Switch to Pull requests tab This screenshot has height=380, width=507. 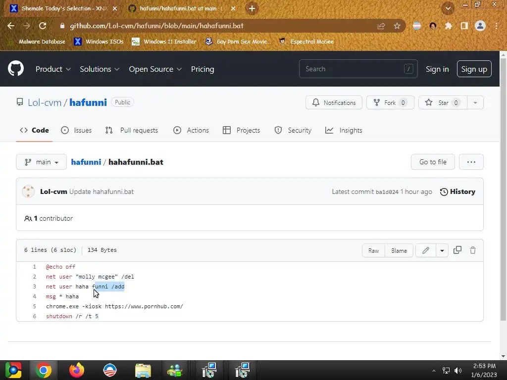click(x=132, y=130)
